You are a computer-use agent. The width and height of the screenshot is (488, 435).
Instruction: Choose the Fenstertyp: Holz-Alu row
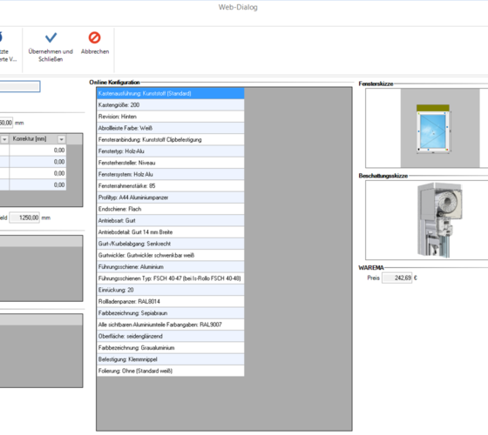click(170, 151)
